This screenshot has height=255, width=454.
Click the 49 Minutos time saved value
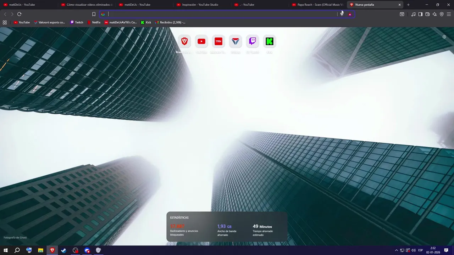(262, 226)
